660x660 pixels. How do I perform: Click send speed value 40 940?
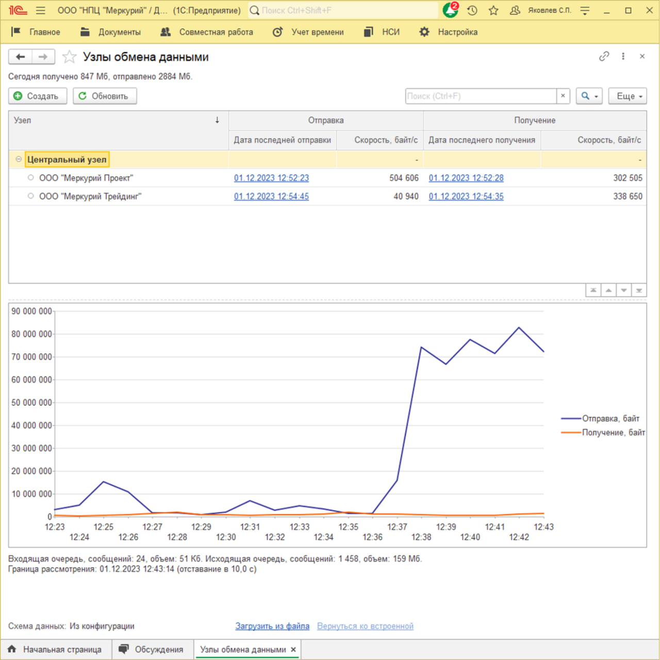tap(406, 196)
